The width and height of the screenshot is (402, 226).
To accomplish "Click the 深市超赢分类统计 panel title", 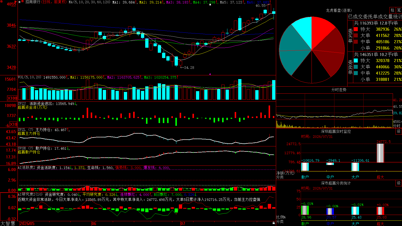I will (336, 183).
